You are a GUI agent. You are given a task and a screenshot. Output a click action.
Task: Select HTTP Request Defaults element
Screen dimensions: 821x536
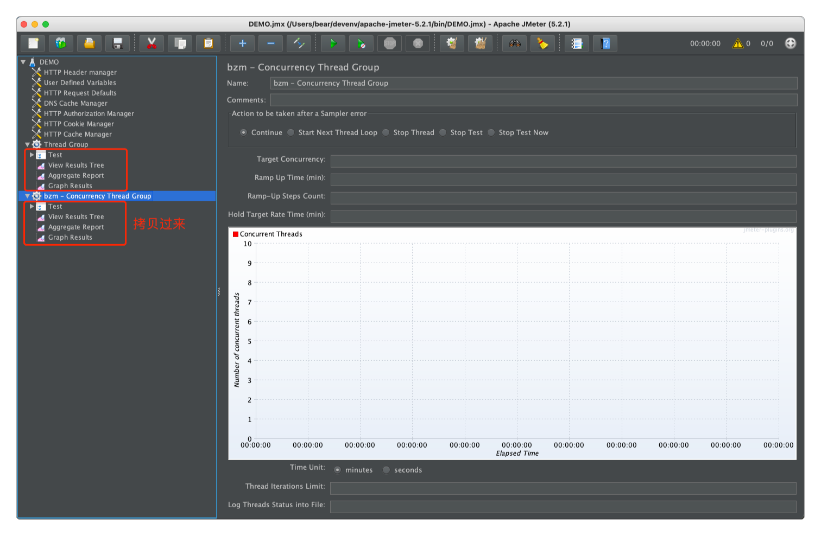click(80, 93)
